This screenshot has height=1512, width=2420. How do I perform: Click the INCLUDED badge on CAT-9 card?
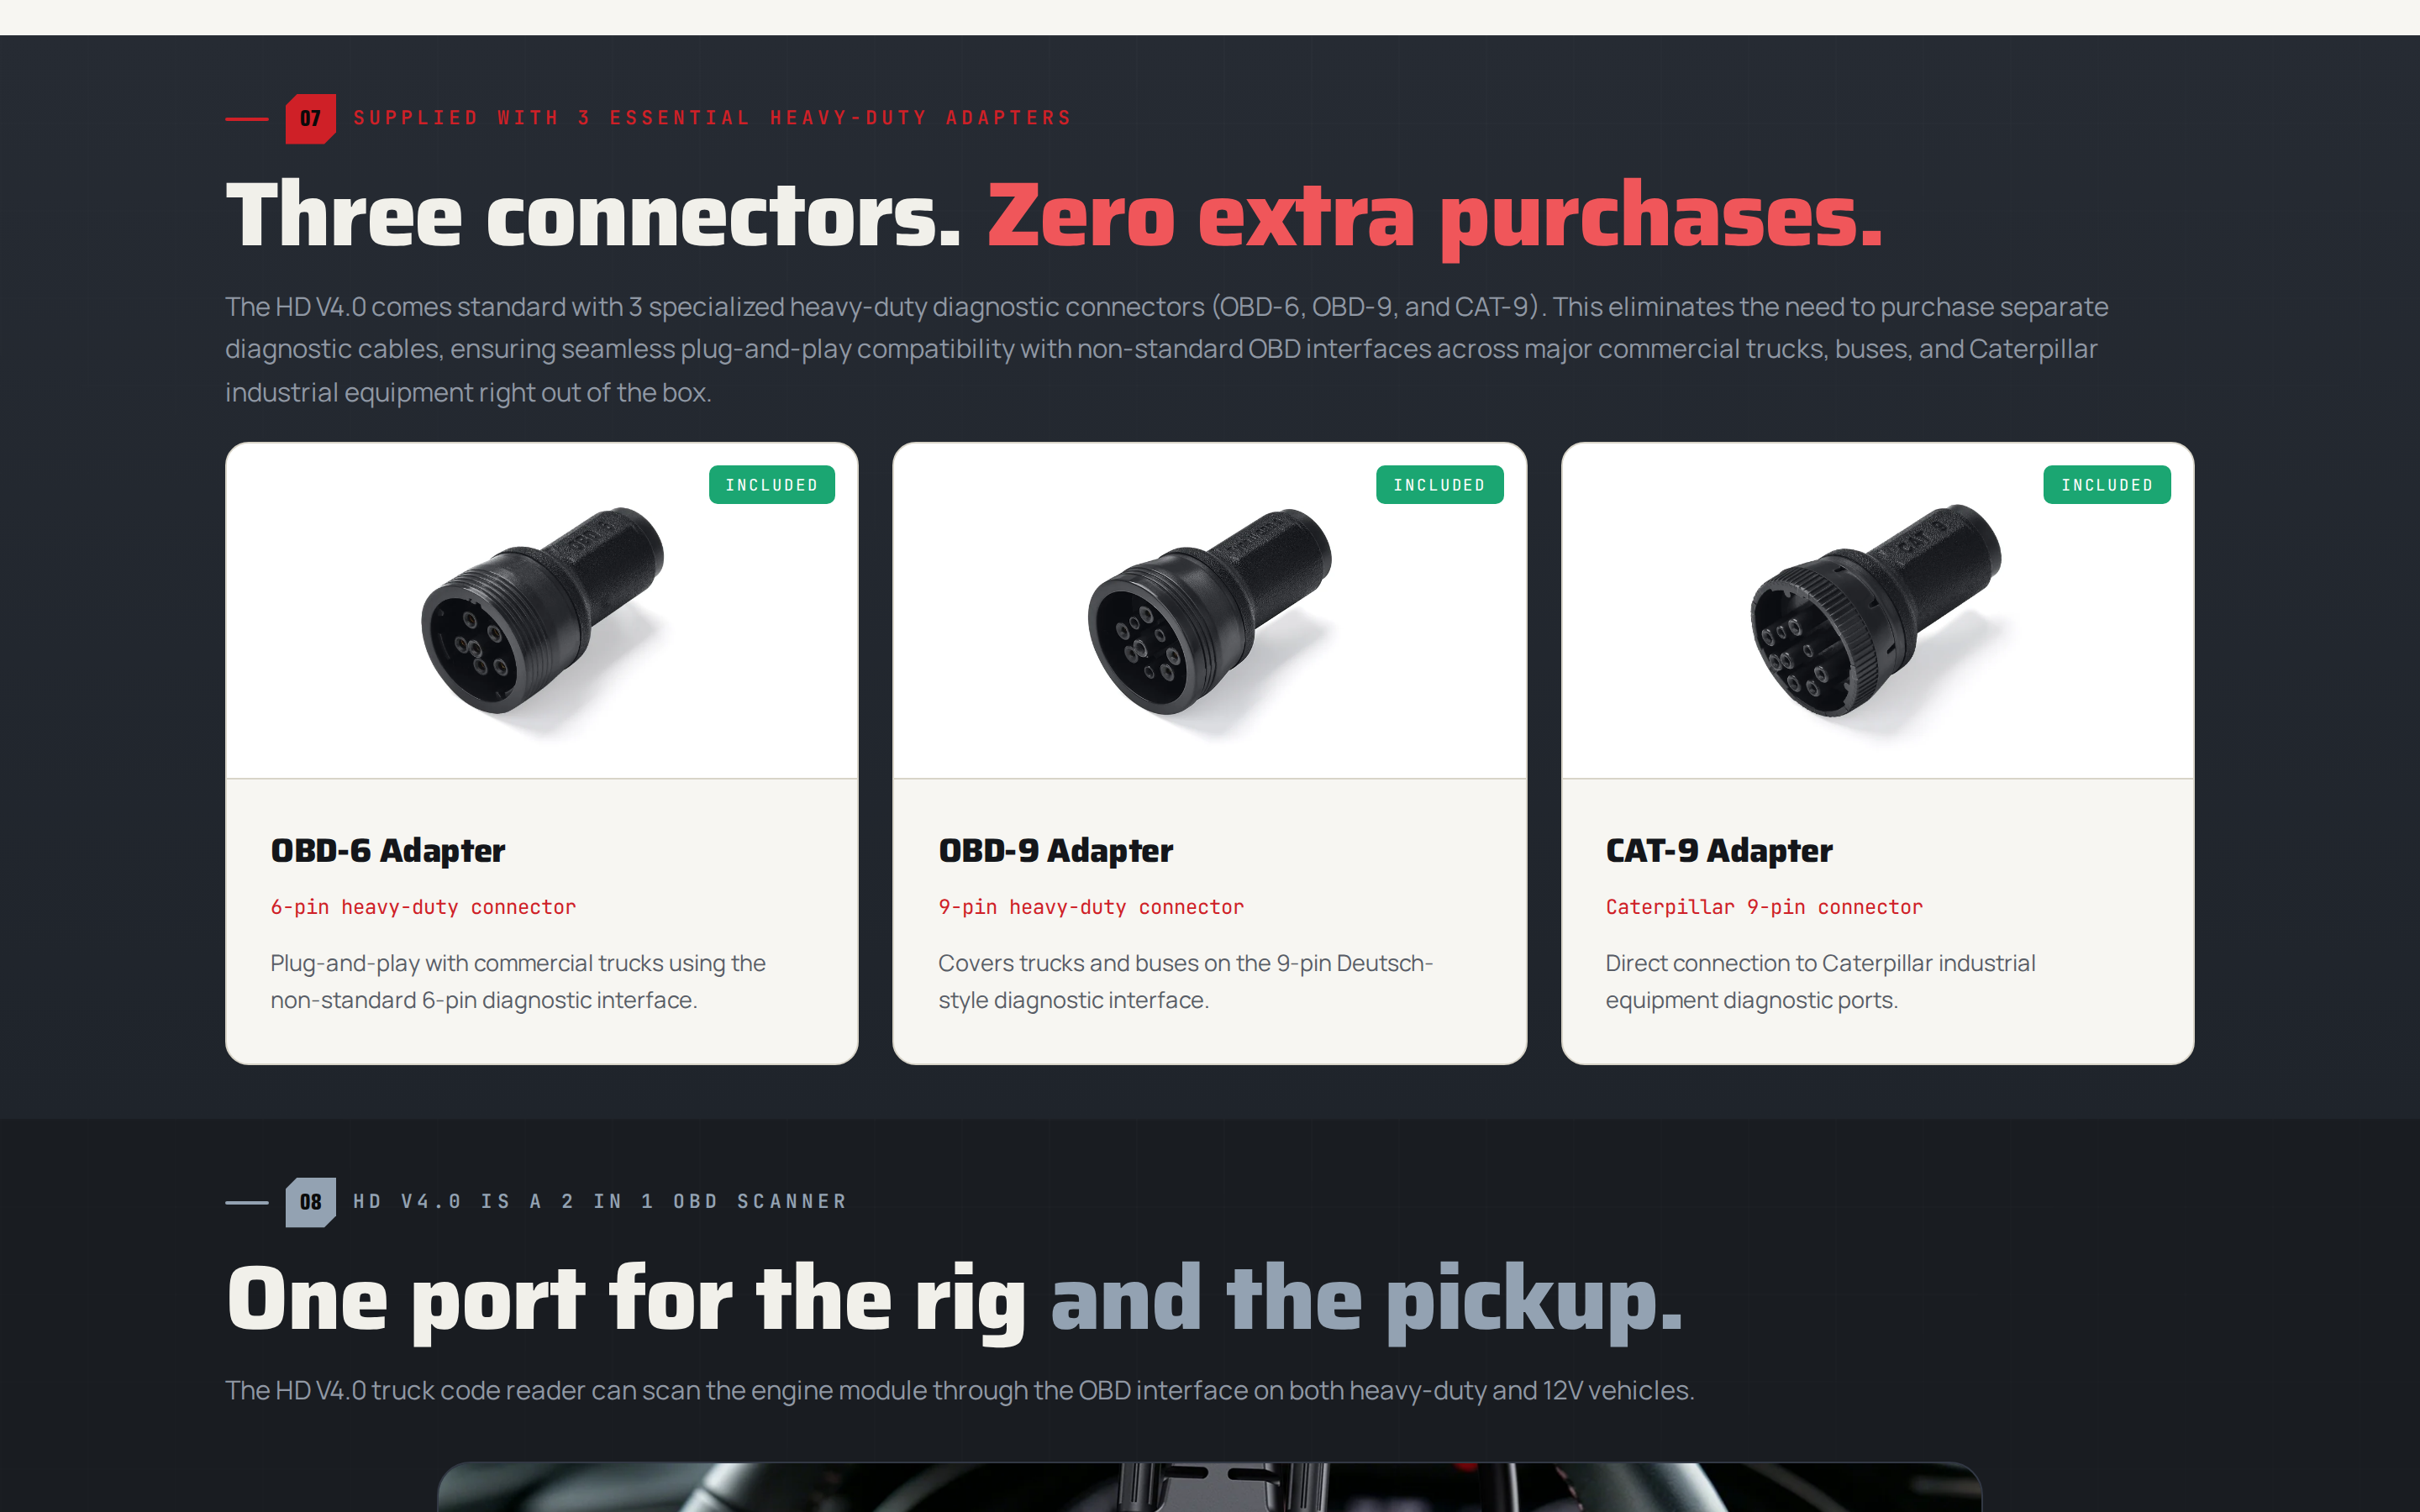coord(2106,485)
